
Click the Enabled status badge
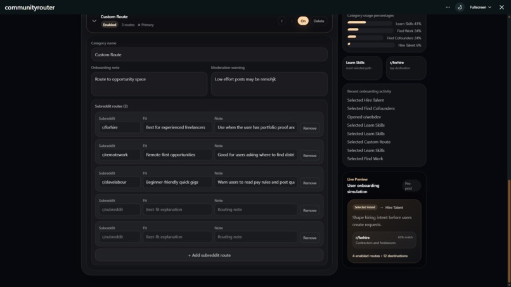[110, 25]
